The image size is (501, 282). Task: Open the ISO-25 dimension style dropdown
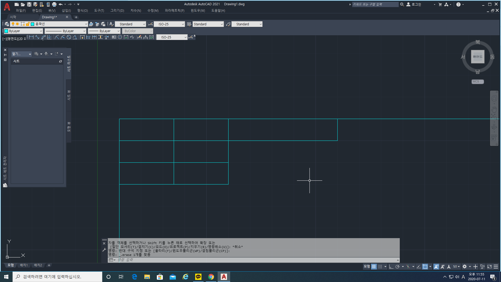[x=182, y=24]
